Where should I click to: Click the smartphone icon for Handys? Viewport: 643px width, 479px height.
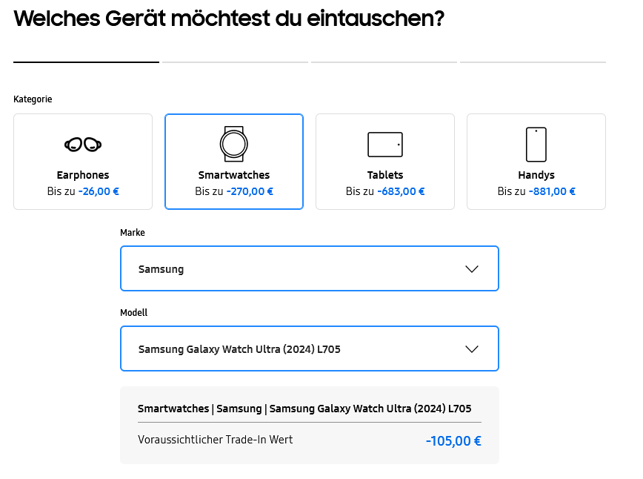point(536,144)
